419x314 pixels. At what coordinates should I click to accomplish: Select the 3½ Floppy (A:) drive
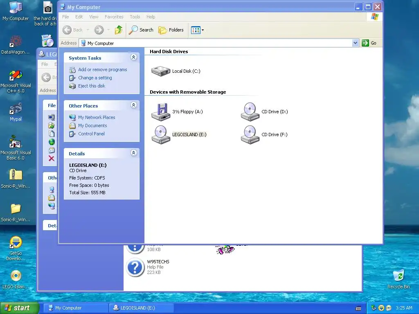tap(160, 112)
